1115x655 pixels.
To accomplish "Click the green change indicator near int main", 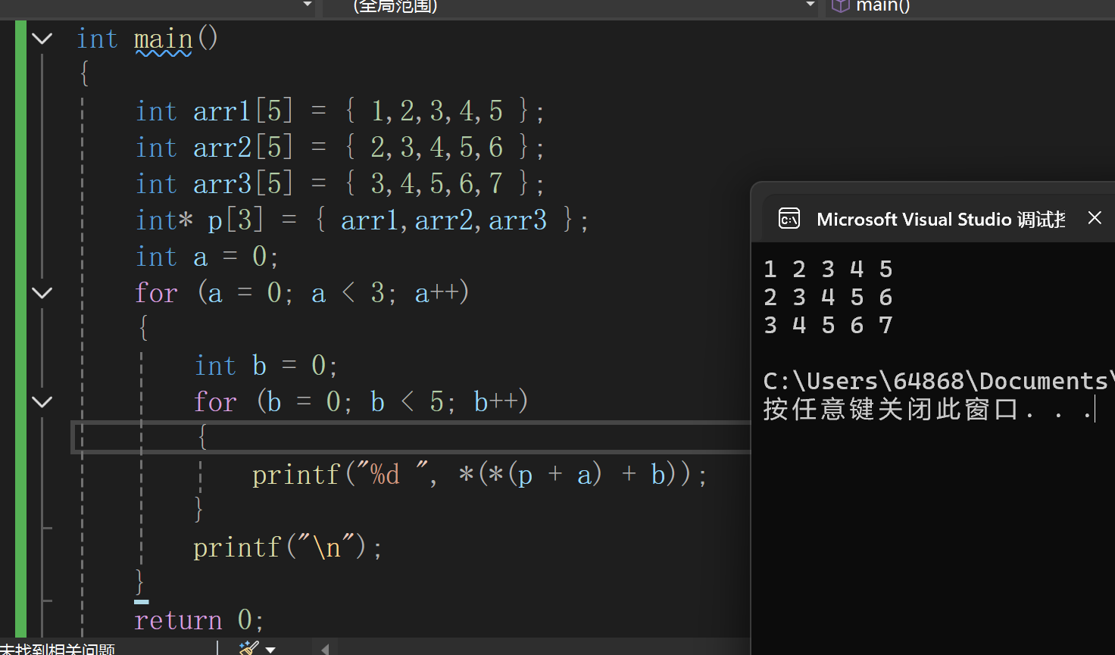I will click(x=20, y=38).
